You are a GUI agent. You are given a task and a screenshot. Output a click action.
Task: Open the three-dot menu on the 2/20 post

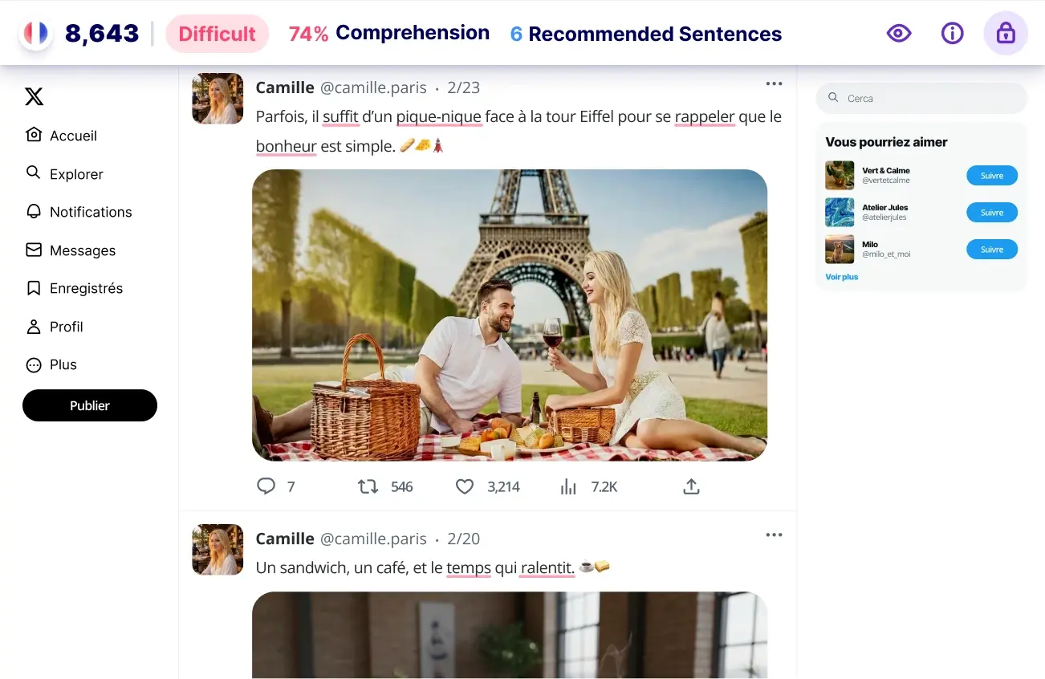pos(774,535)
